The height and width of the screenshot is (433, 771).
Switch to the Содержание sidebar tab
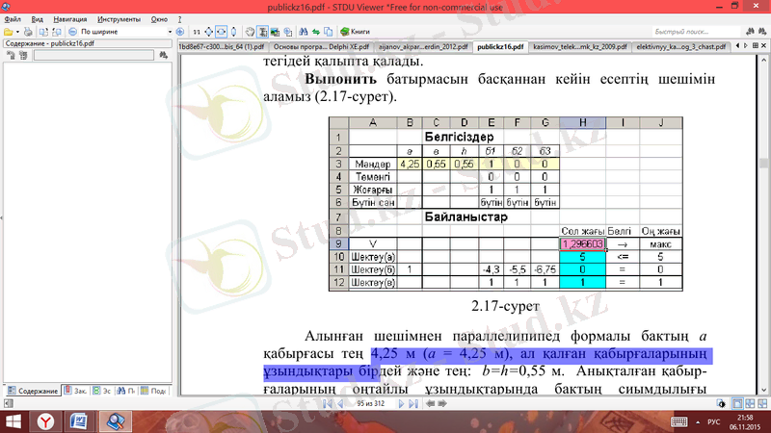(31, 392)
